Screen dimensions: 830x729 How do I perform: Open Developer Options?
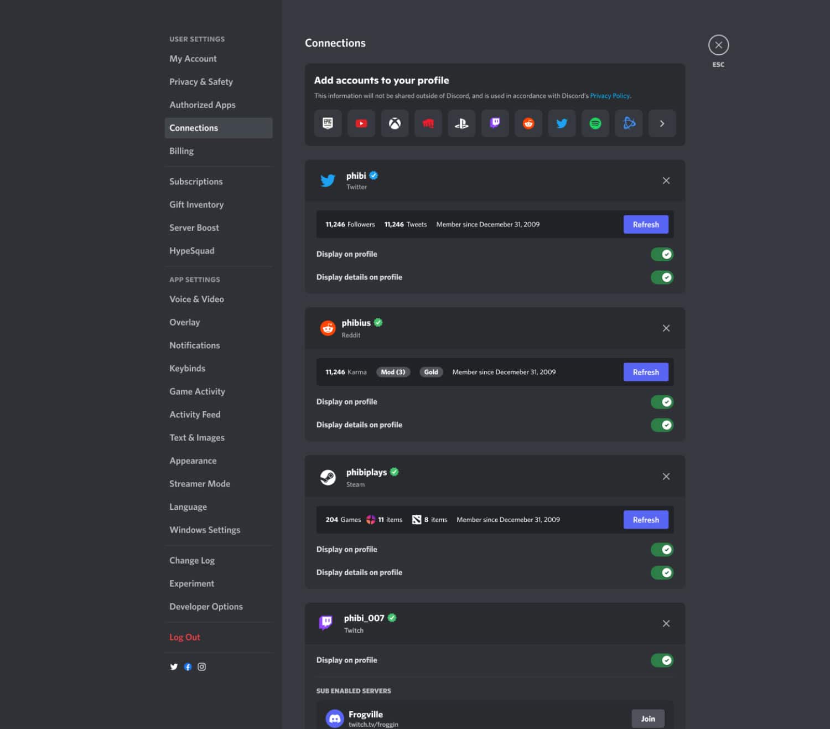(x=219, y=607)
